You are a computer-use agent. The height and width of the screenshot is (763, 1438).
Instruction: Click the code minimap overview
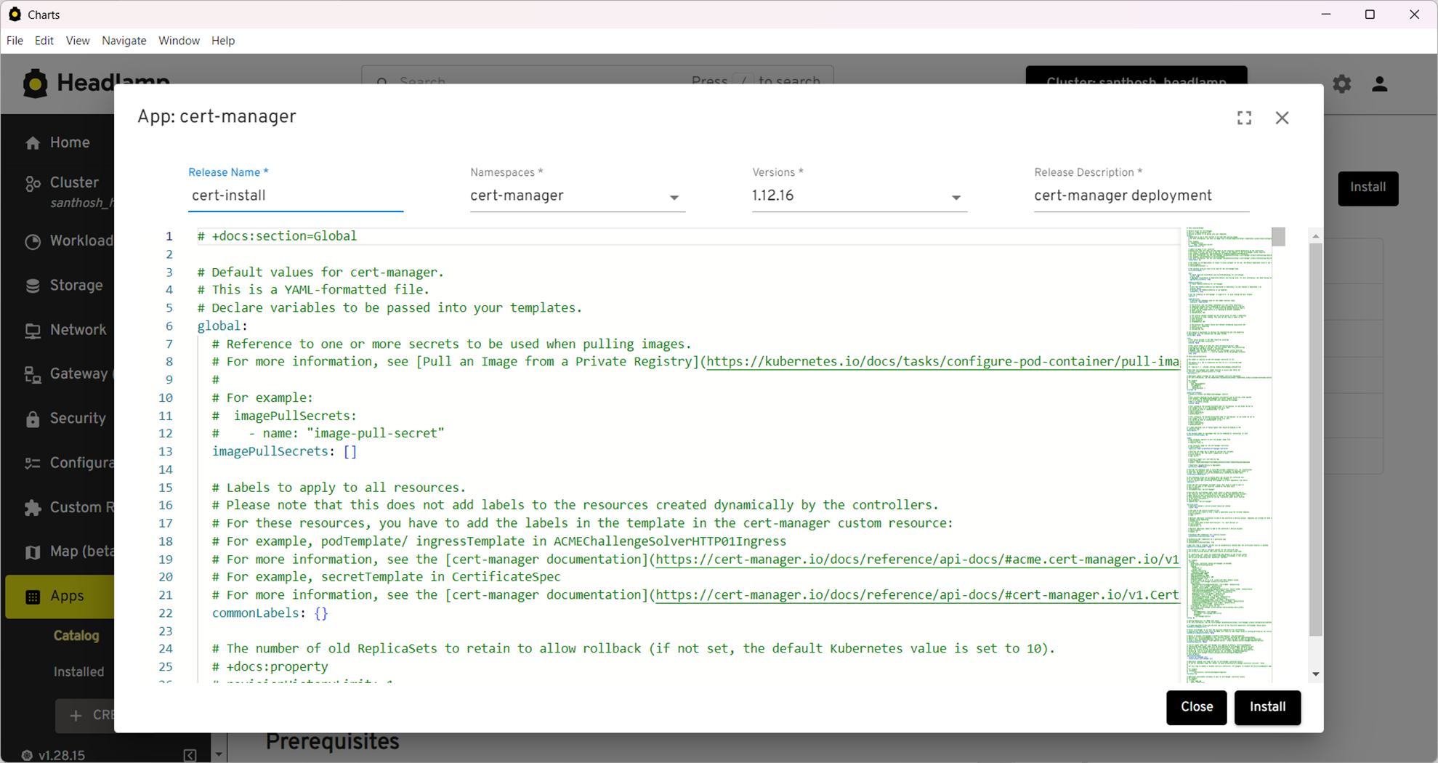tap(1229, 454)
